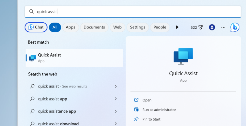Expand chevron next to 'quick assistance app'
Image resolution: width=246 pixels, height=126 pixels.
[x=116, y=111]
